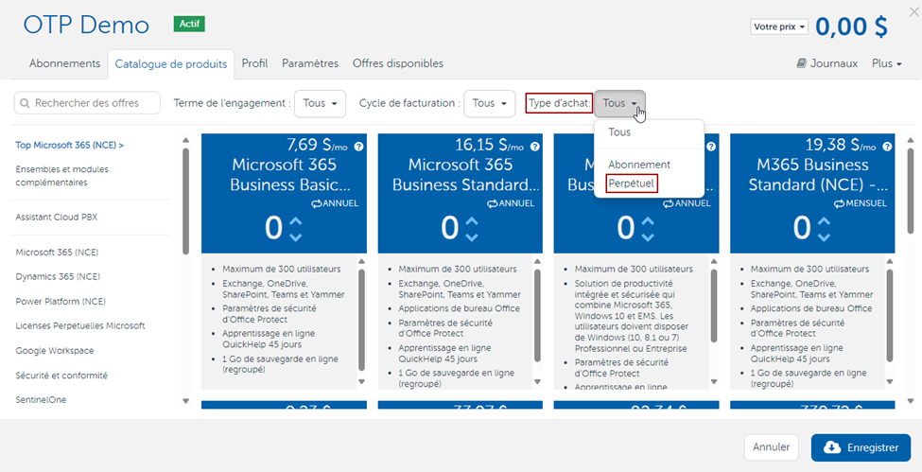This screenshot has height=472, width=922.
Task: Open Cycle de facturation Tous dropdown
Action: tap(489, 104)
